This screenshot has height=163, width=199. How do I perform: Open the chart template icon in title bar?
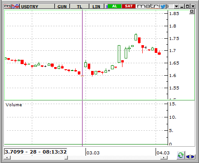coord(7,6)
